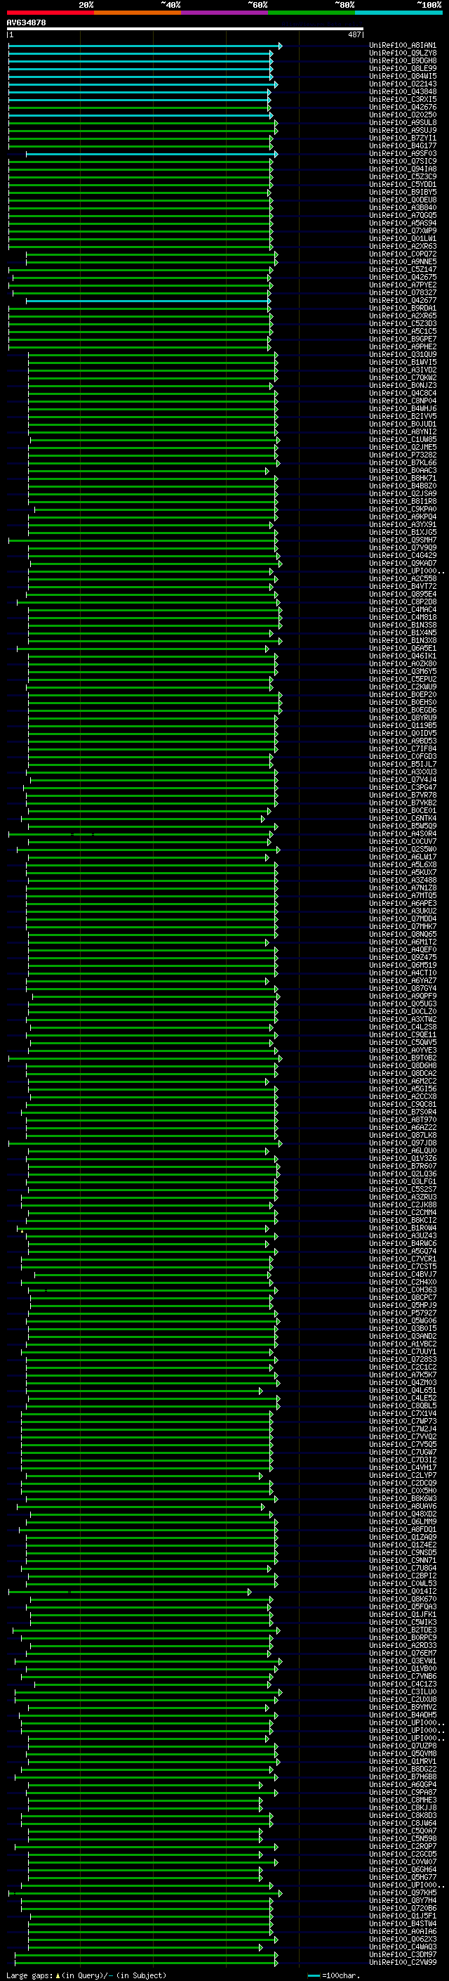The height and width of the screenshot is (1981, 449).
Task: Select UniRef100_Q7XWP9 label
Action: pos(403,230)
